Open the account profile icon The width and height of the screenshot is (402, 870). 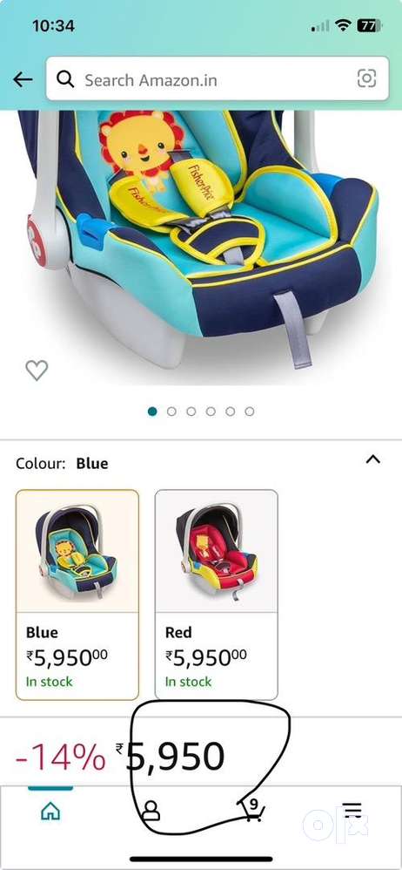151,811
